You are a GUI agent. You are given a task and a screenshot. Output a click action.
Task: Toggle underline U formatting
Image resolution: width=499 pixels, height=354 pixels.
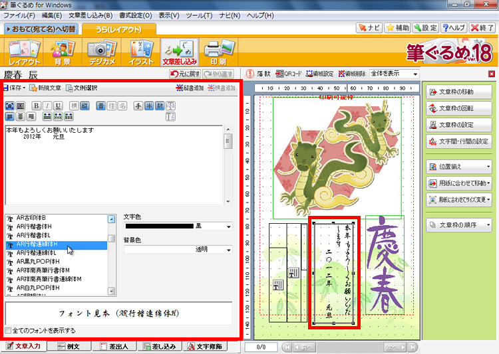(x=58, y=106)
